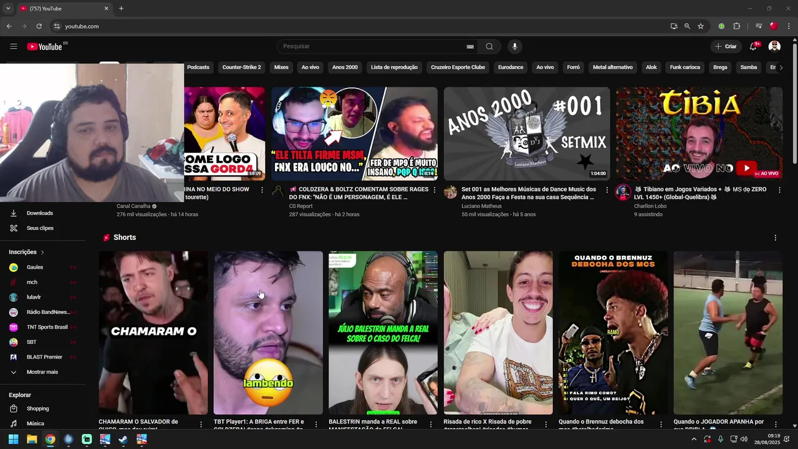The image size is (798, 449).
Task: Open options for the Risada de rico short
Action: coord(546,424)
